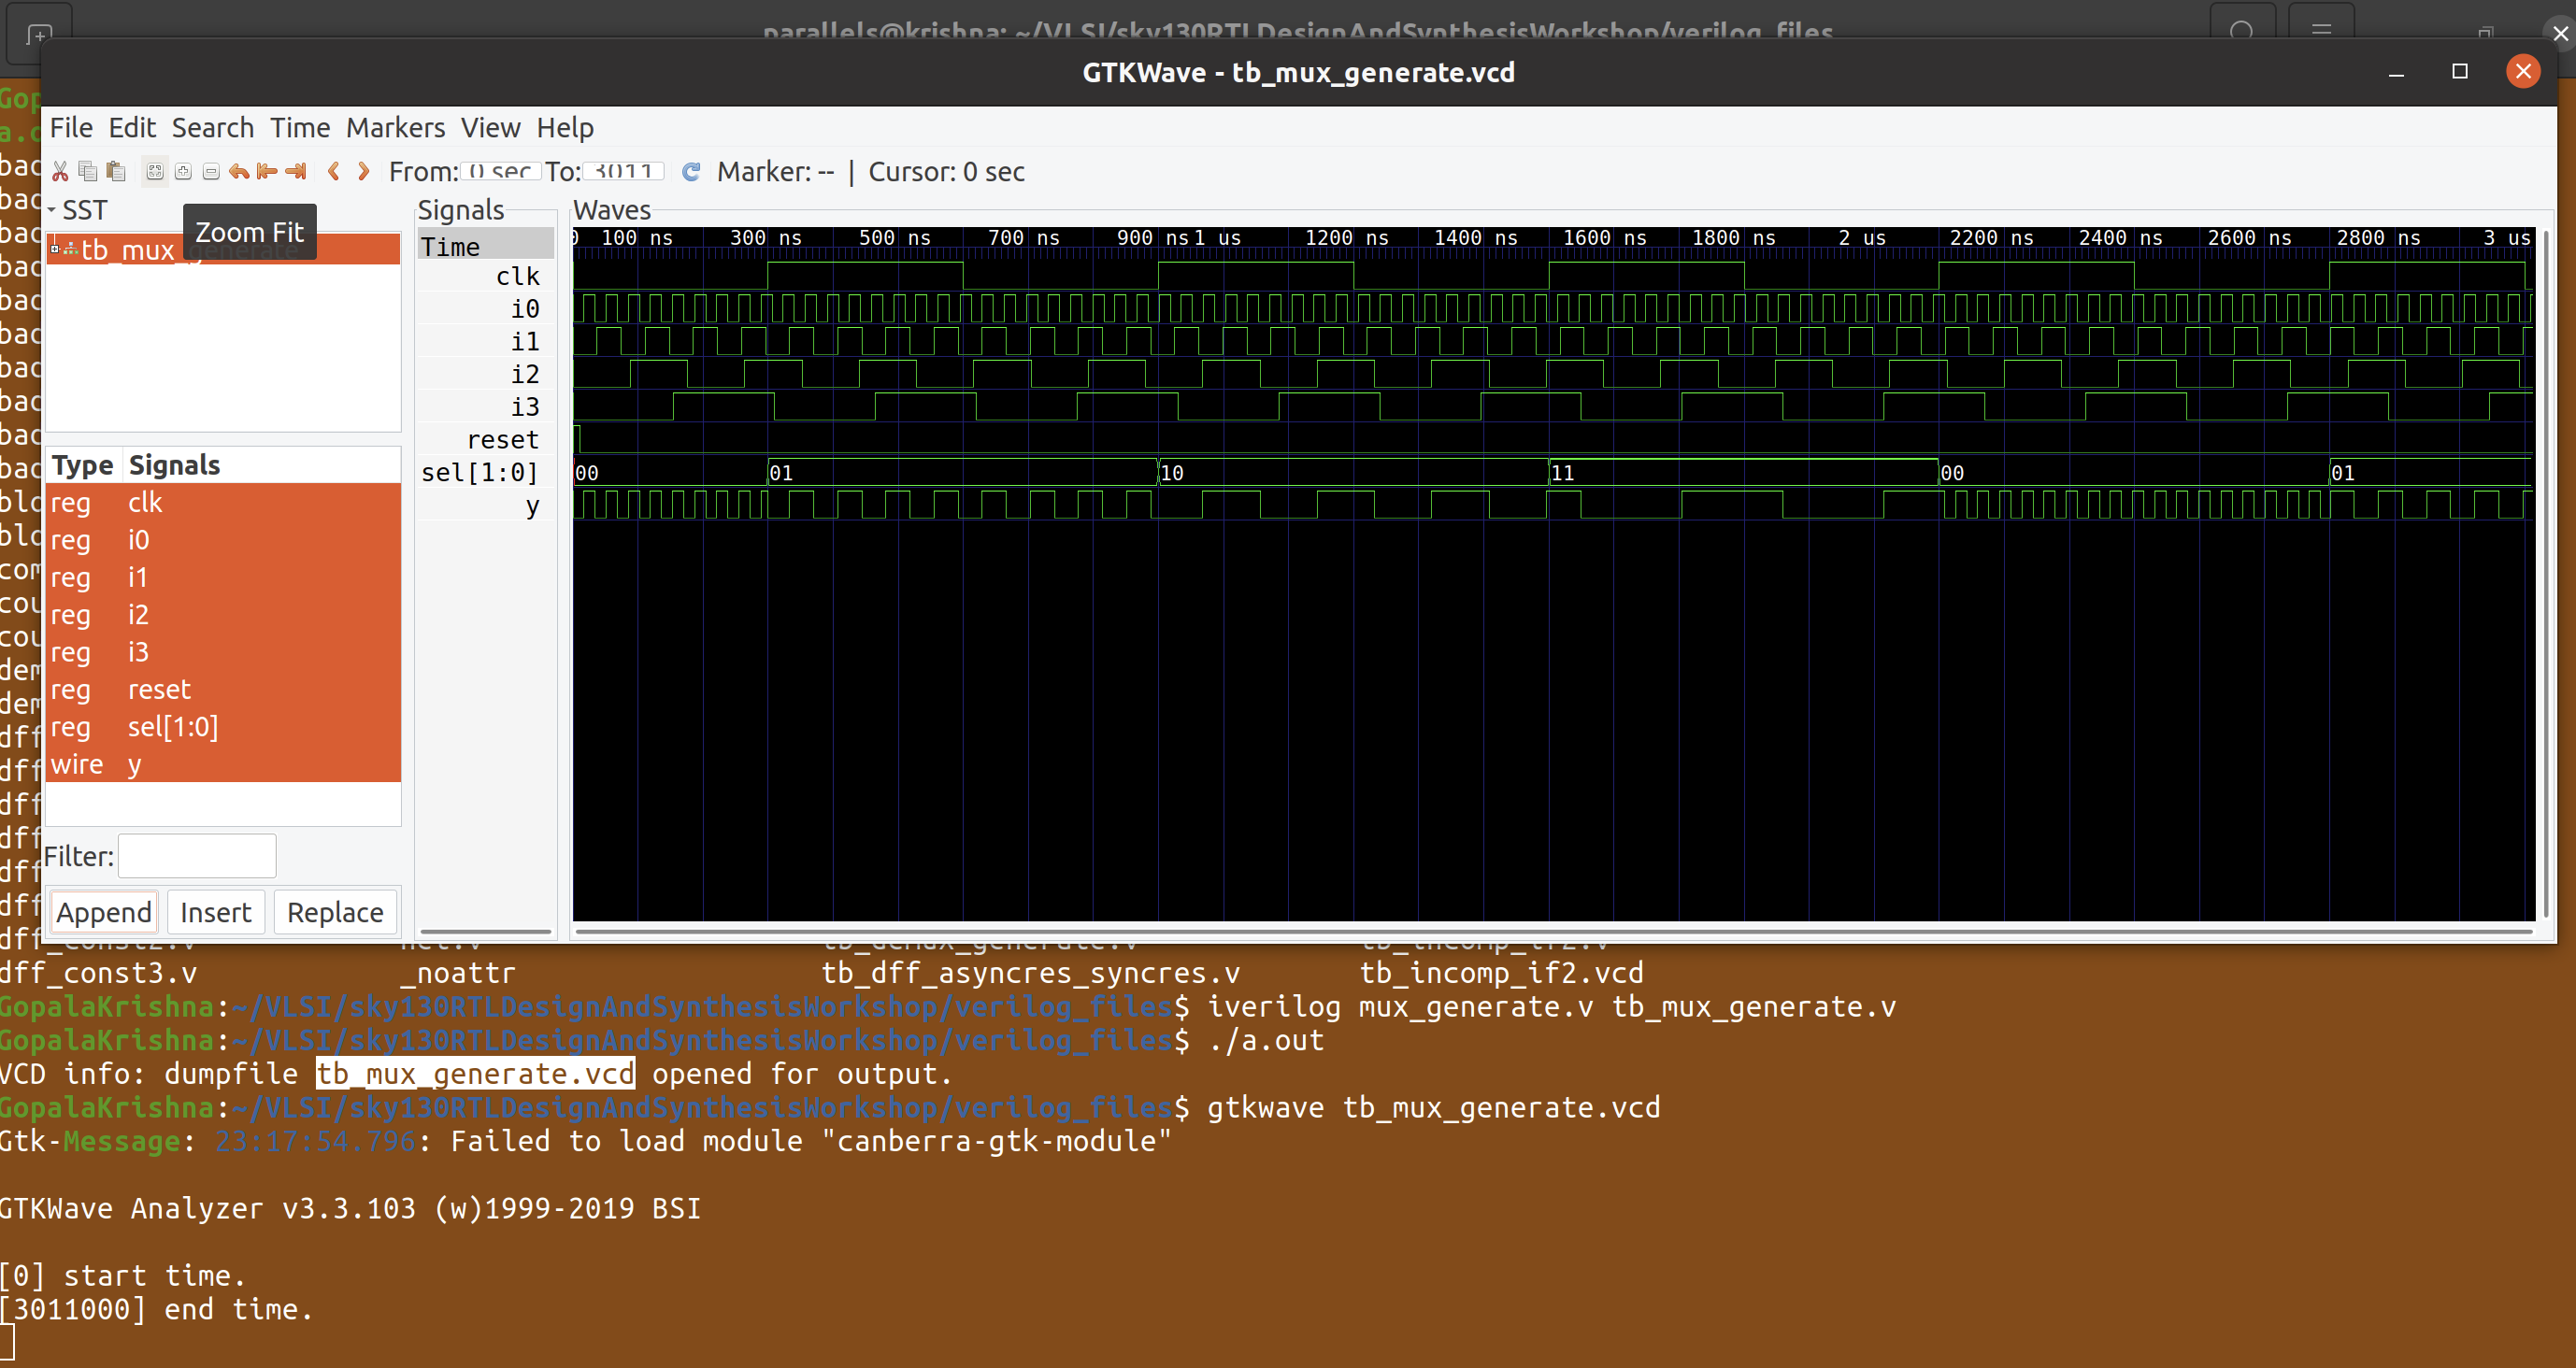Reload the waveform with the circular arrow icon
This screenshot has width=2576, height=1368.
tap(691, 171)
